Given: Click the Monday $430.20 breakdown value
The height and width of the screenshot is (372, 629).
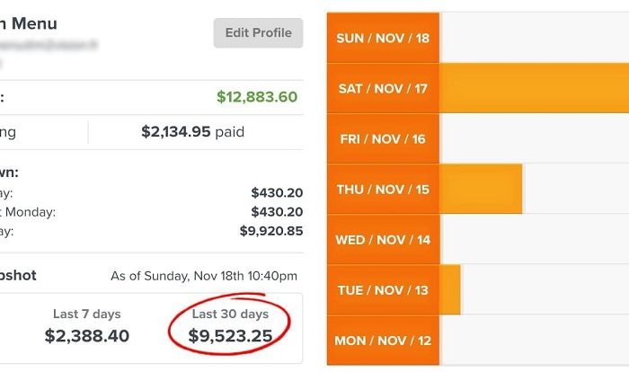Looking at the screenshot, I should point(277,211).
